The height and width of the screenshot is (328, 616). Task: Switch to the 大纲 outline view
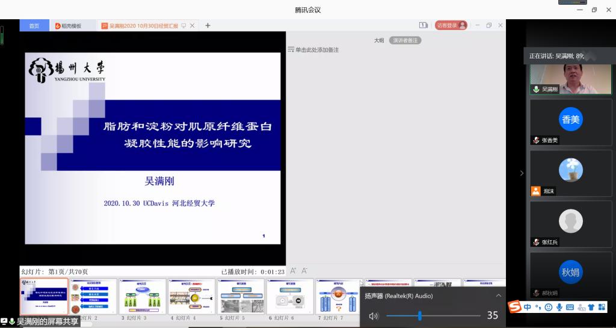[379, 40]
